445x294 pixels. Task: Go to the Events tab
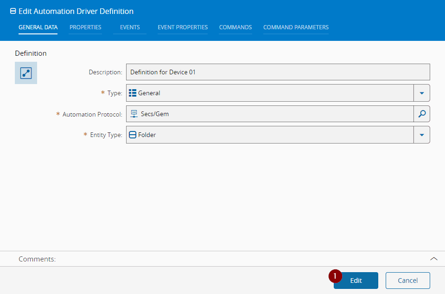[130, 27]
